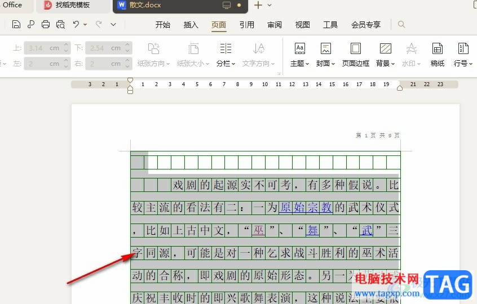Increase bottom margin with stepper arrow
This screenshot has height=304, width=477.
128,45
